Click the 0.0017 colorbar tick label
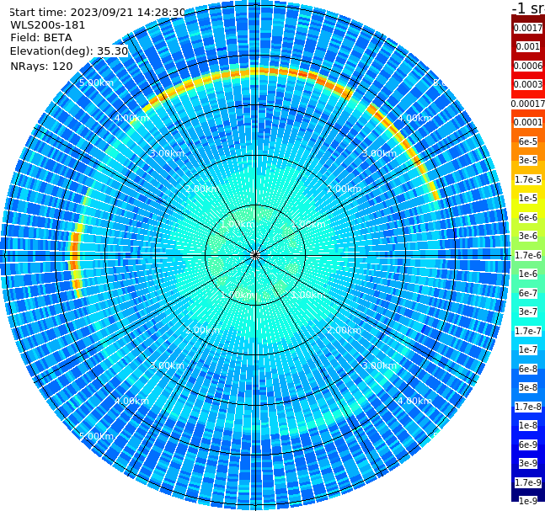545x511 pixels. (528, 28)
